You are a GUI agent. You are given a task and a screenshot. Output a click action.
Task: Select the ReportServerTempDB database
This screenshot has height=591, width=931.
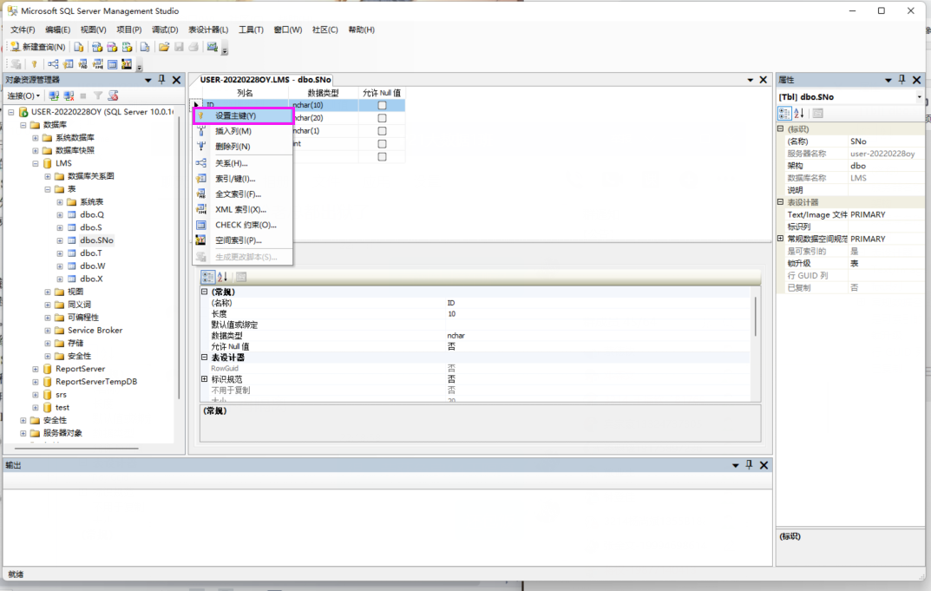pyautogui.click(x=95, y=382)
